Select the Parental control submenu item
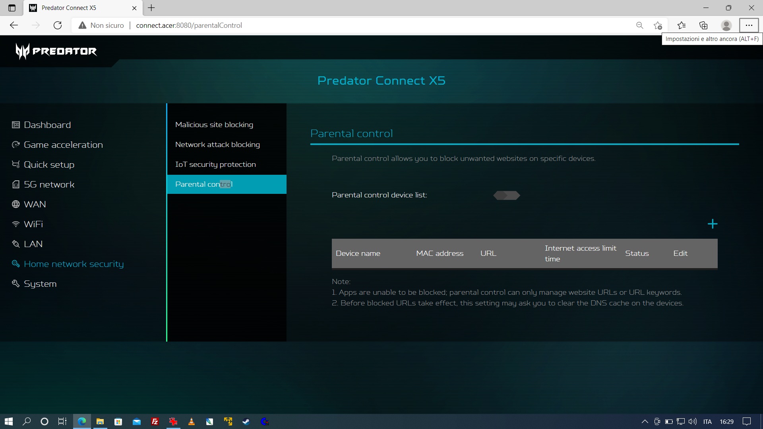This screenshot has height=429, width=763. [x=227, y=184]
